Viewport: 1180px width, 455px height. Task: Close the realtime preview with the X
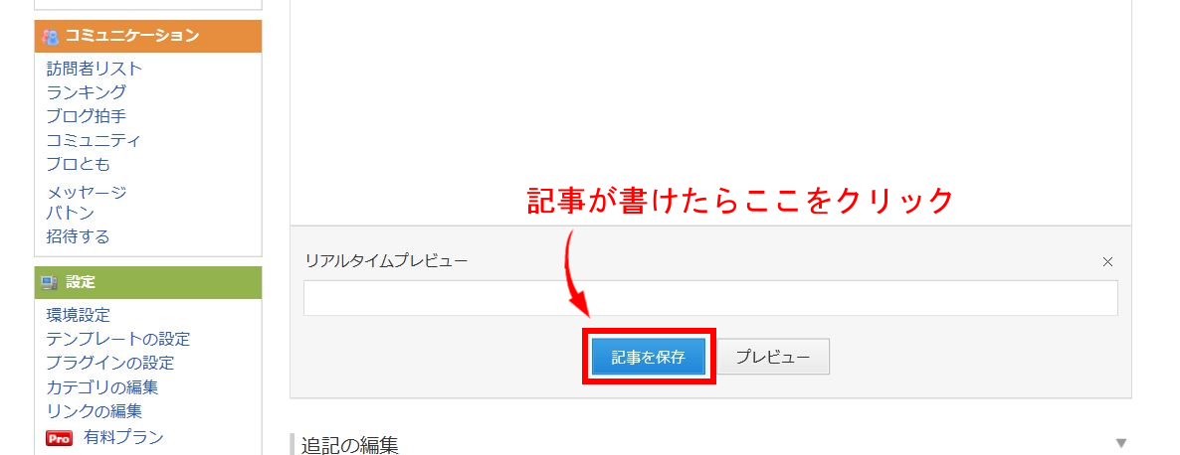[x=1107, y=262]
